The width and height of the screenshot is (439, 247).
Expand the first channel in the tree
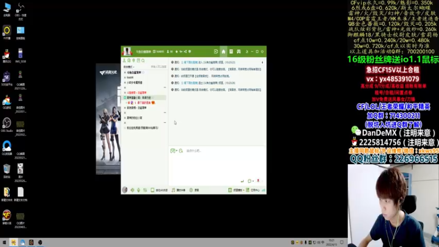pyautogui.click(x=125, y=72)
